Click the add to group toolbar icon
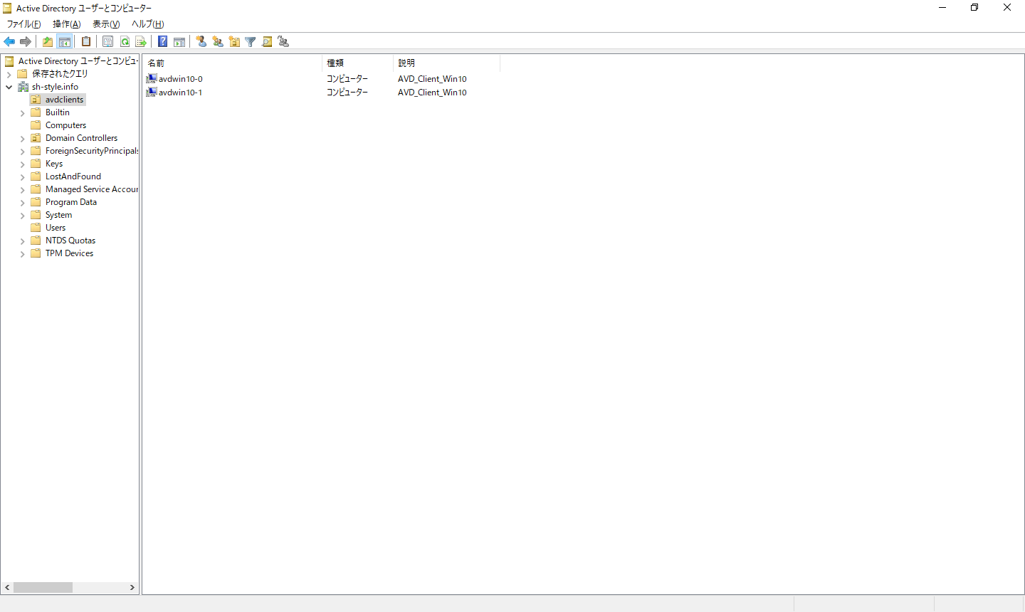This screenshot has width=1025, height=612. [x=283, y=42]
